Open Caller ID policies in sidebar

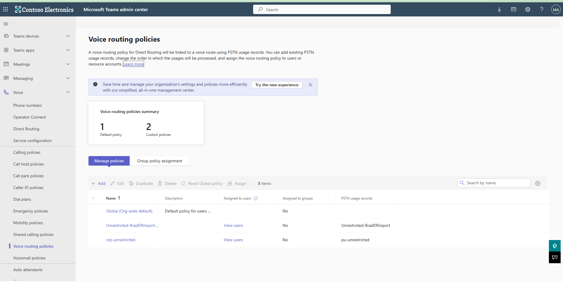click(28, 188)
